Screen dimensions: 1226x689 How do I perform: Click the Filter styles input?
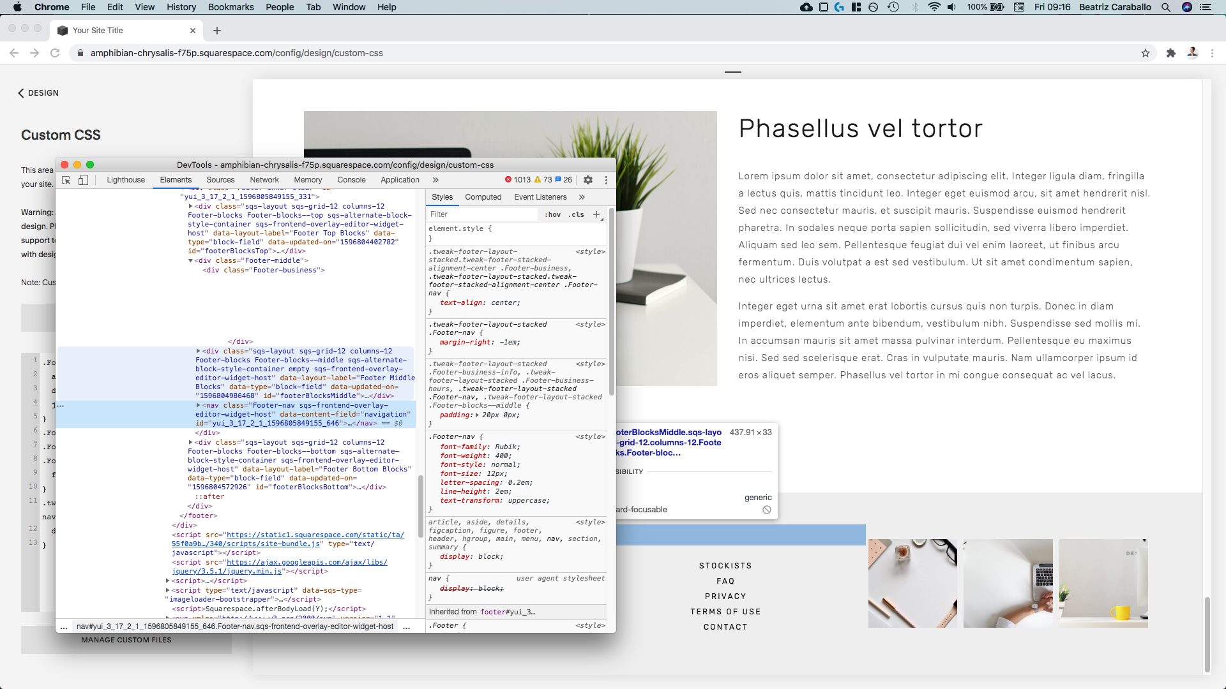[x=482, y=214]
